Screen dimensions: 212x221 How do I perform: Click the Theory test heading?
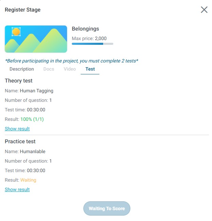tap(19, 81)
